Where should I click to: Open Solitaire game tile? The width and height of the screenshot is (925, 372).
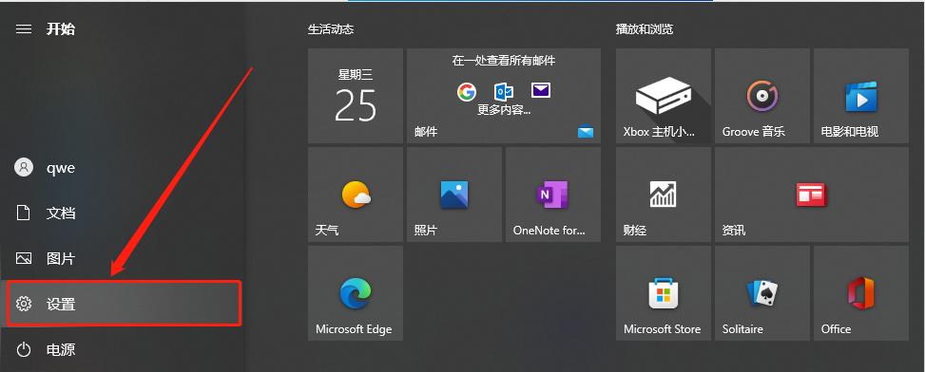tap(762, 293)
